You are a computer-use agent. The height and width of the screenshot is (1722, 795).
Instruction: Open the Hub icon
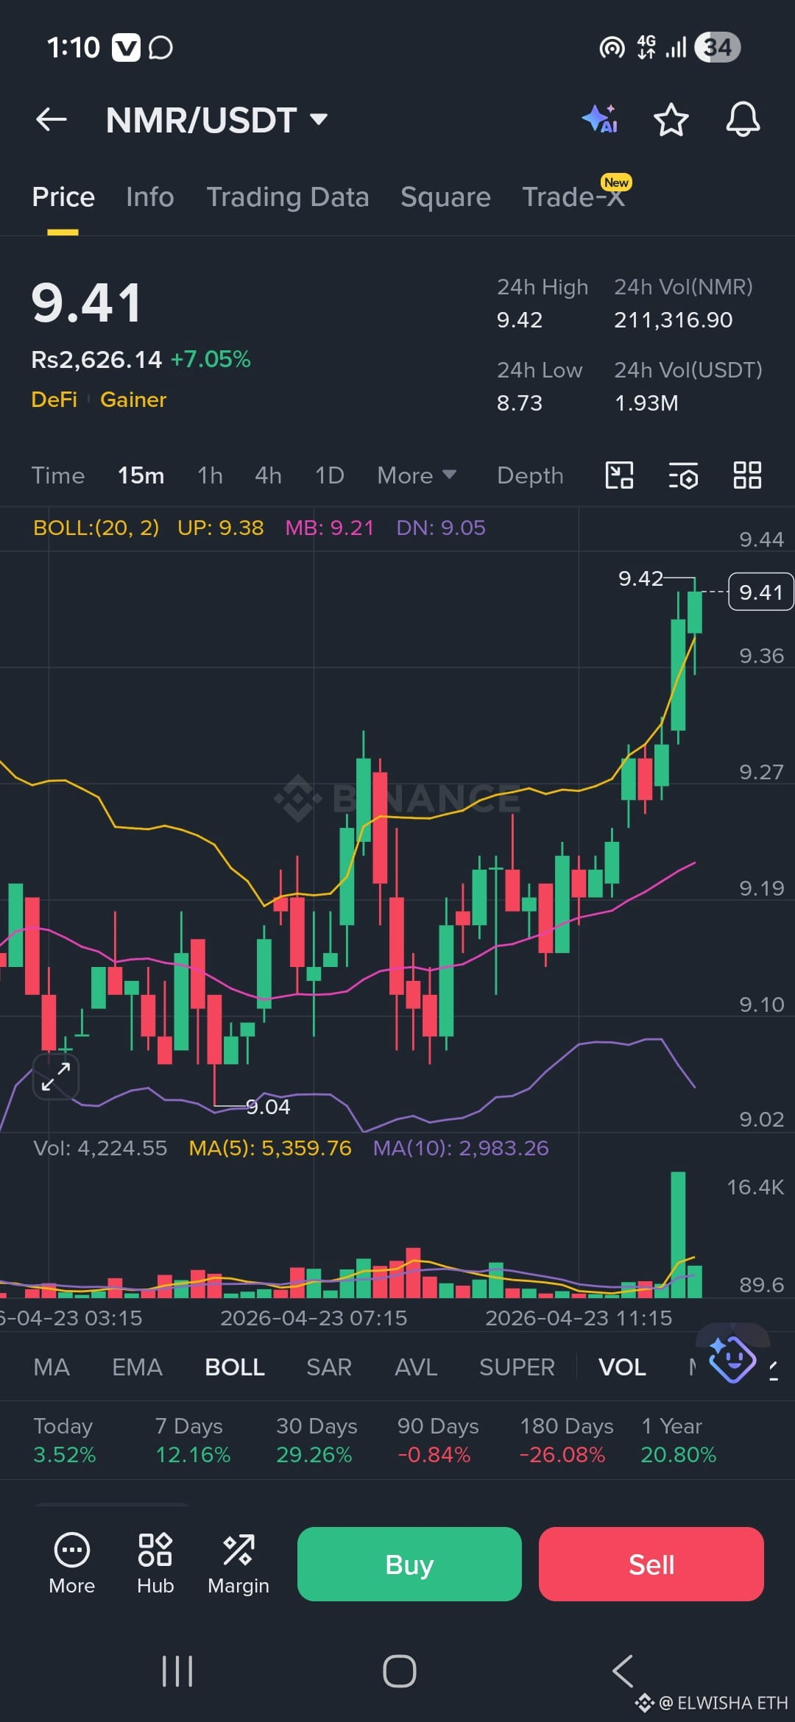pos(155,1564)
